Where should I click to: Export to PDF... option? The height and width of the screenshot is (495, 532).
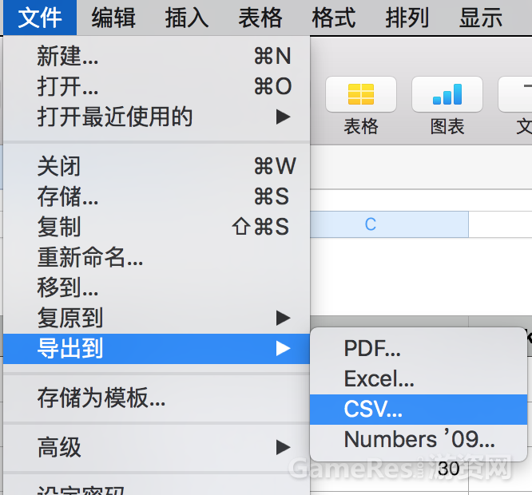point(419,349)
